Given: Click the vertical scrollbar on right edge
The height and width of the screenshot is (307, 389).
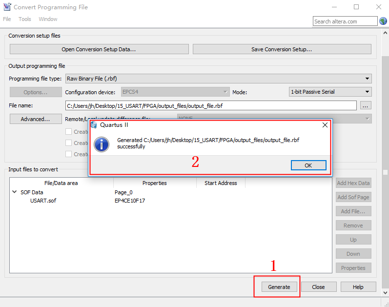Looking at the screenshot, I should [385, 172].
